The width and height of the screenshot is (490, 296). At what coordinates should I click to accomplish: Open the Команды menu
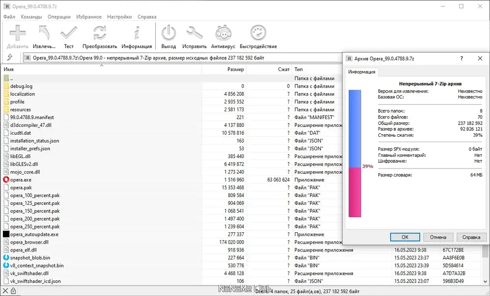click(x=31, y=17)
